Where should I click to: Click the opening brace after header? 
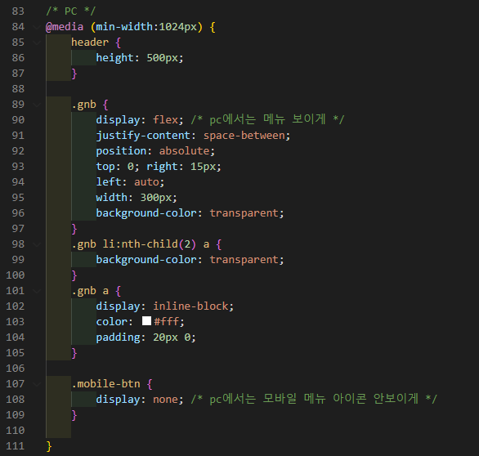(x=119, y=42)
